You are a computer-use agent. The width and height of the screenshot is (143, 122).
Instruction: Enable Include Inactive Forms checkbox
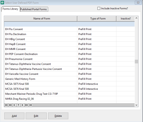point(99,8)
